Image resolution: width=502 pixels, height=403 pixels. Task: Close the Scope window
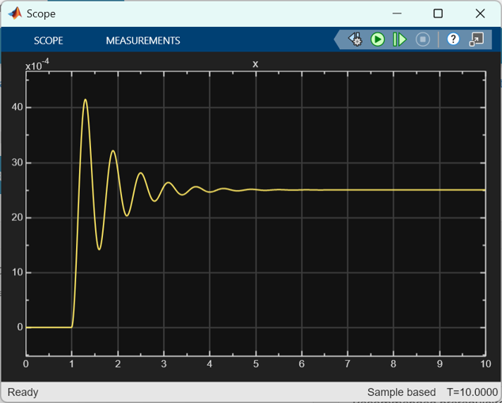click(x=480, y=13)
